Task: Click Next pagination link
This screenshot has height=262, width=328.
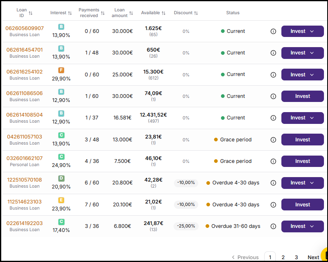Action: pos(313,257)
